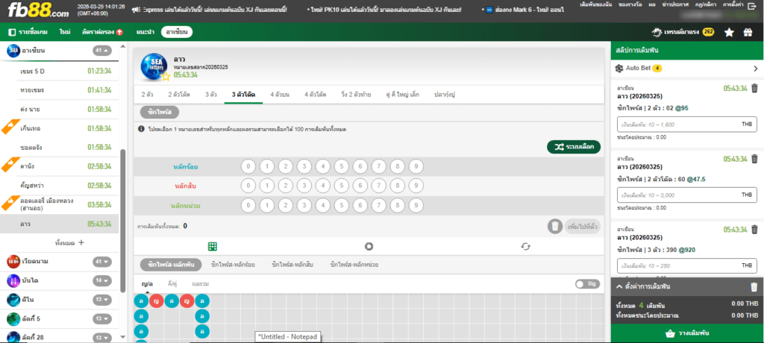The image size is (764, 343).
Task: Click the hot trend dragon icon
Action: pos(657,32)
